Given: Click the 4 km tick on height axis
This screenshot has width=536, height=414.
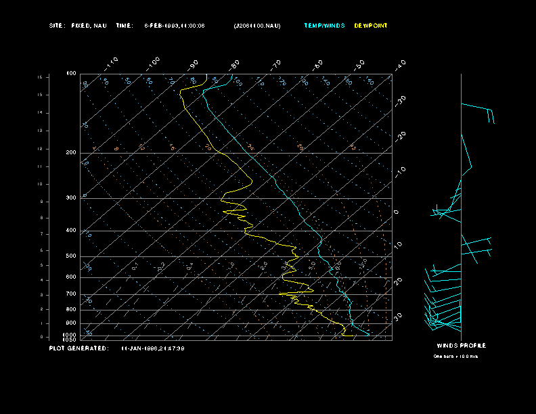Looking at the screenshot, I should coord(42,280).
